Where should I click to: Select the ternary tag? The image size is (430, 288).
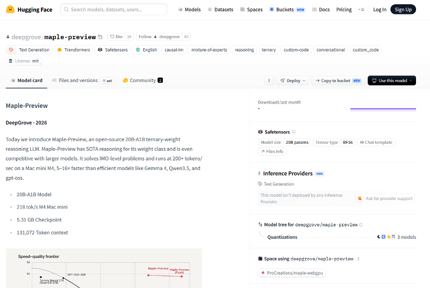pyautogui.click(x=269, y=50)
